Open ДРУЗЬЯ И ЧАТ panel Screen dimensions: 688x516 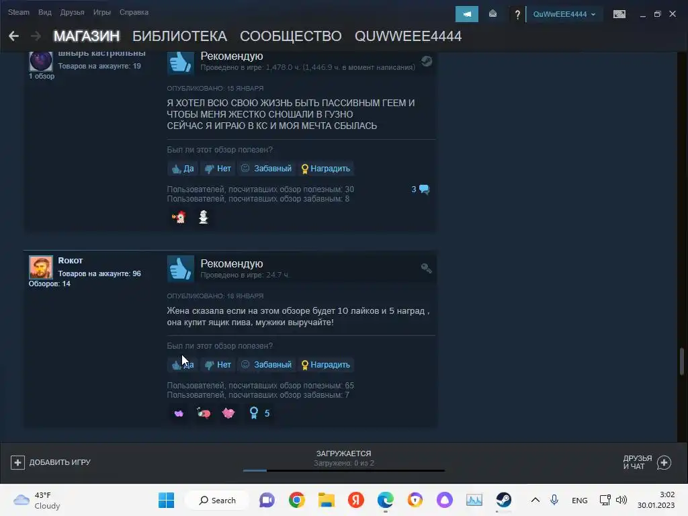(x=647, y=462)
